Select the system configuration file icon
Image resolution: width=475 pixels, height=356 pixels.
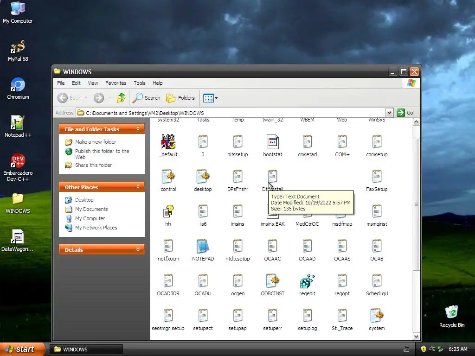coord(377,316)
